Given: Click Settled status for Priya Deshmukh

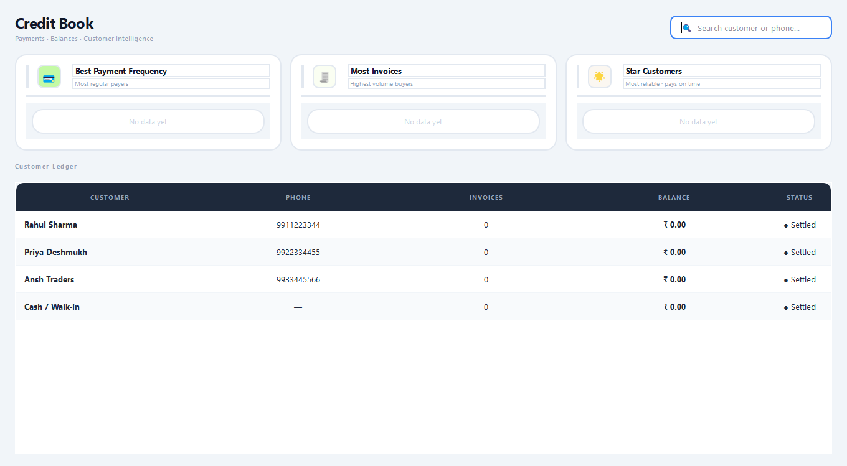Looking at the screenshot, I should 800,253.
